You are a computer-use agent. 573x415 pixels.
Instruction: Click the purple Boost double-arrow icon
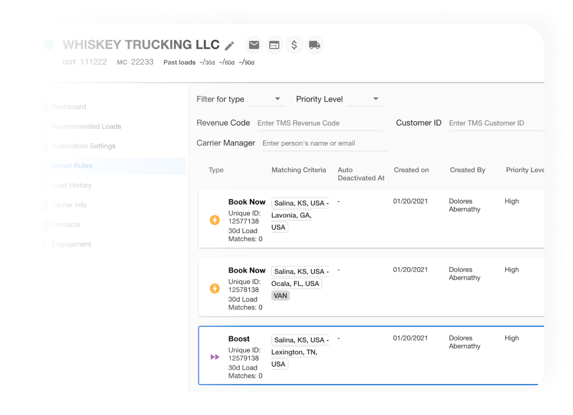[x=215, y=357]
